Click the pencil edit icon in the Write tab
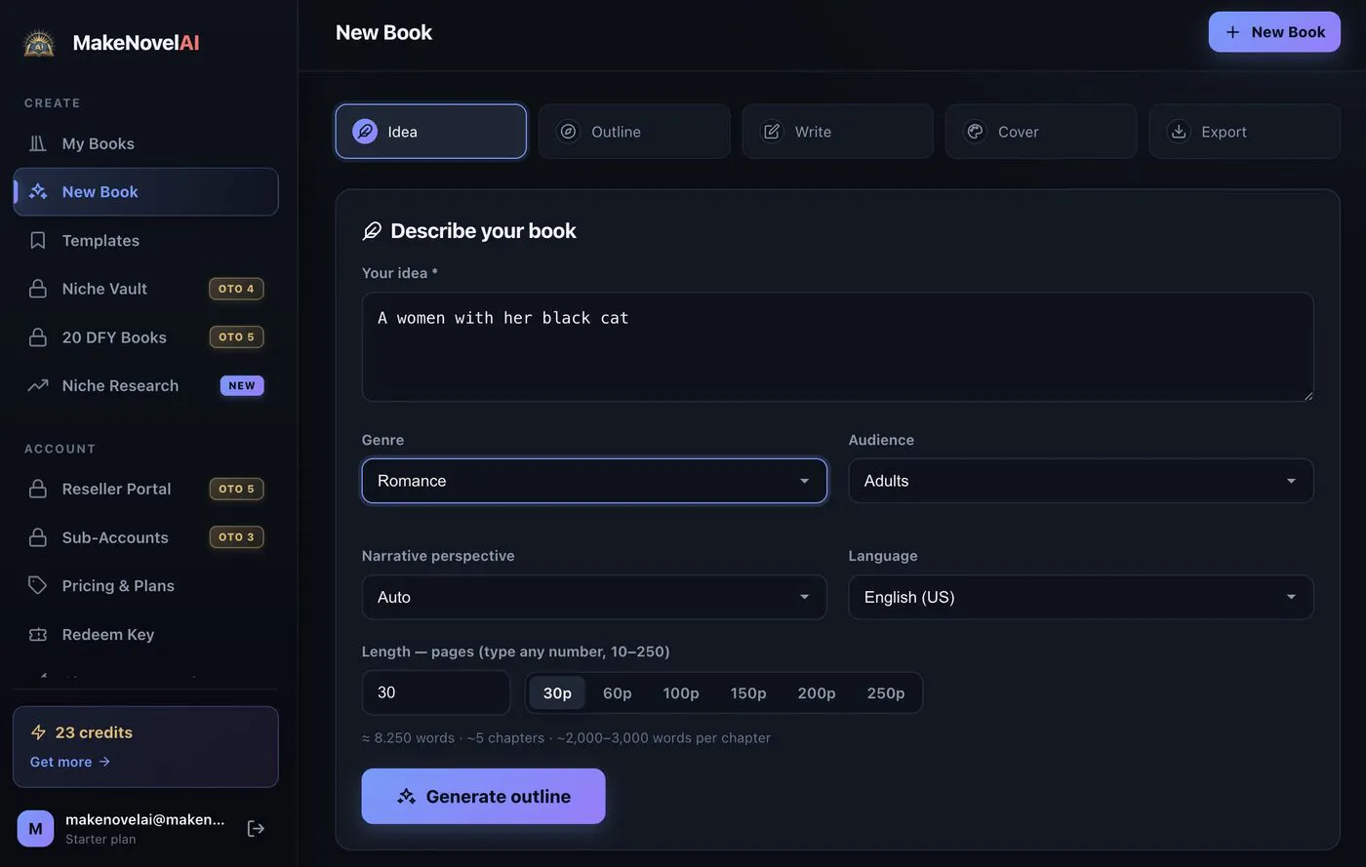The height and width of the screenshot is (867, 1366). click(x=772, y=132)
